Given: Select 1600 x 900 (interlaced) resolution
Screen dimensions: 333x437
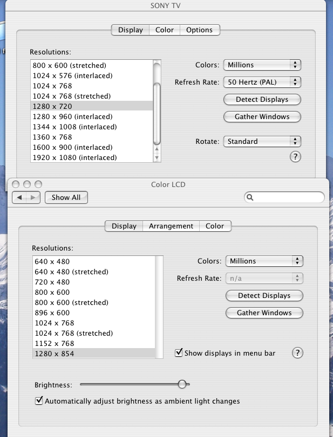Looking at the screenshot, I should coord(92,148).
